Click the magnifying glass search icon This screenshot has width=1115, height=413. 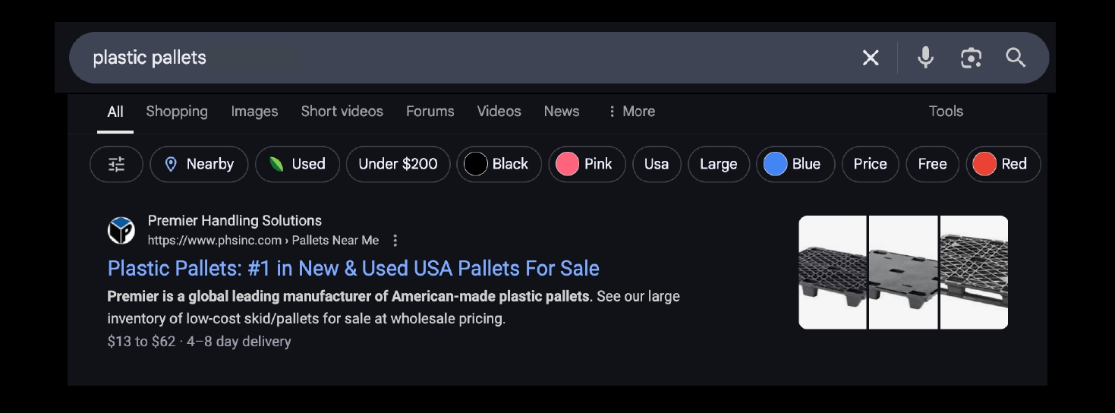[x=1016, y=58]
